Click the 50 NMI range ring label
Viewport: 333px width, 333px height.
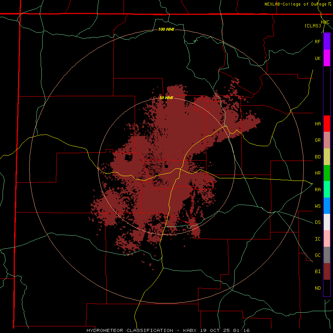166,98
